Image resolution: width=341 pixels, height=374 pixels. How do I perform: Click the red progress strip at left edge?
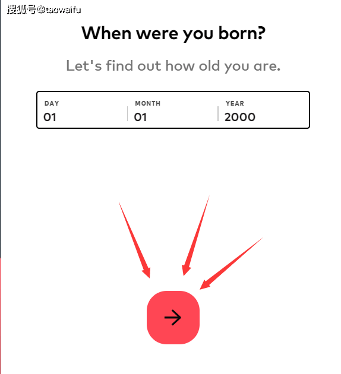coord(1,316)
